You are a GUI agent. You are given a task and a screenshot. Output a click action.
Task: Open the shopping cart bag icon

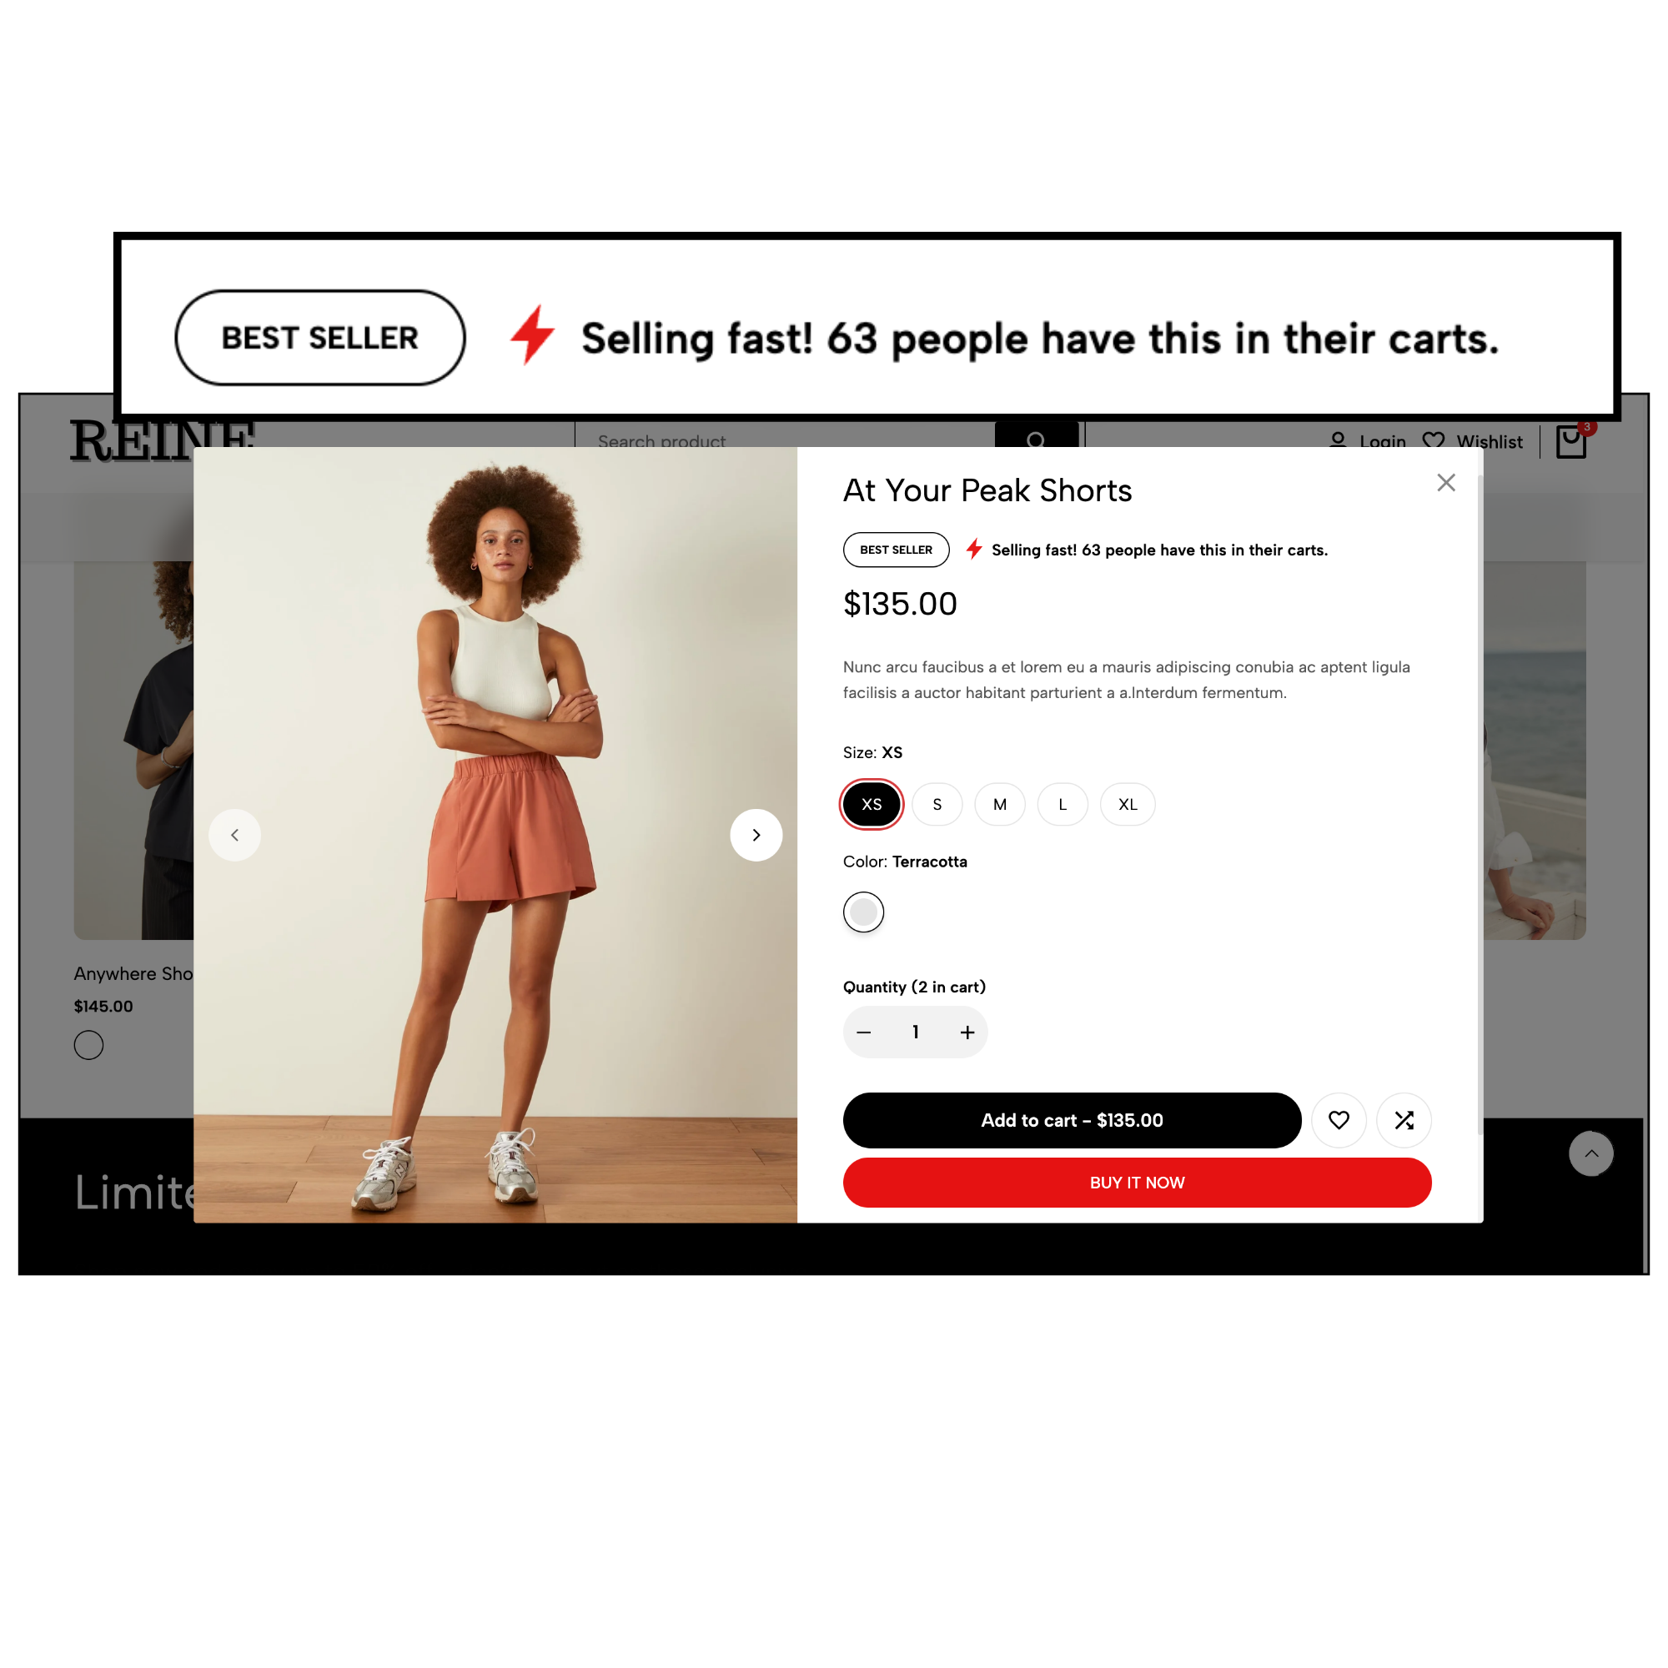(1571, 441)
